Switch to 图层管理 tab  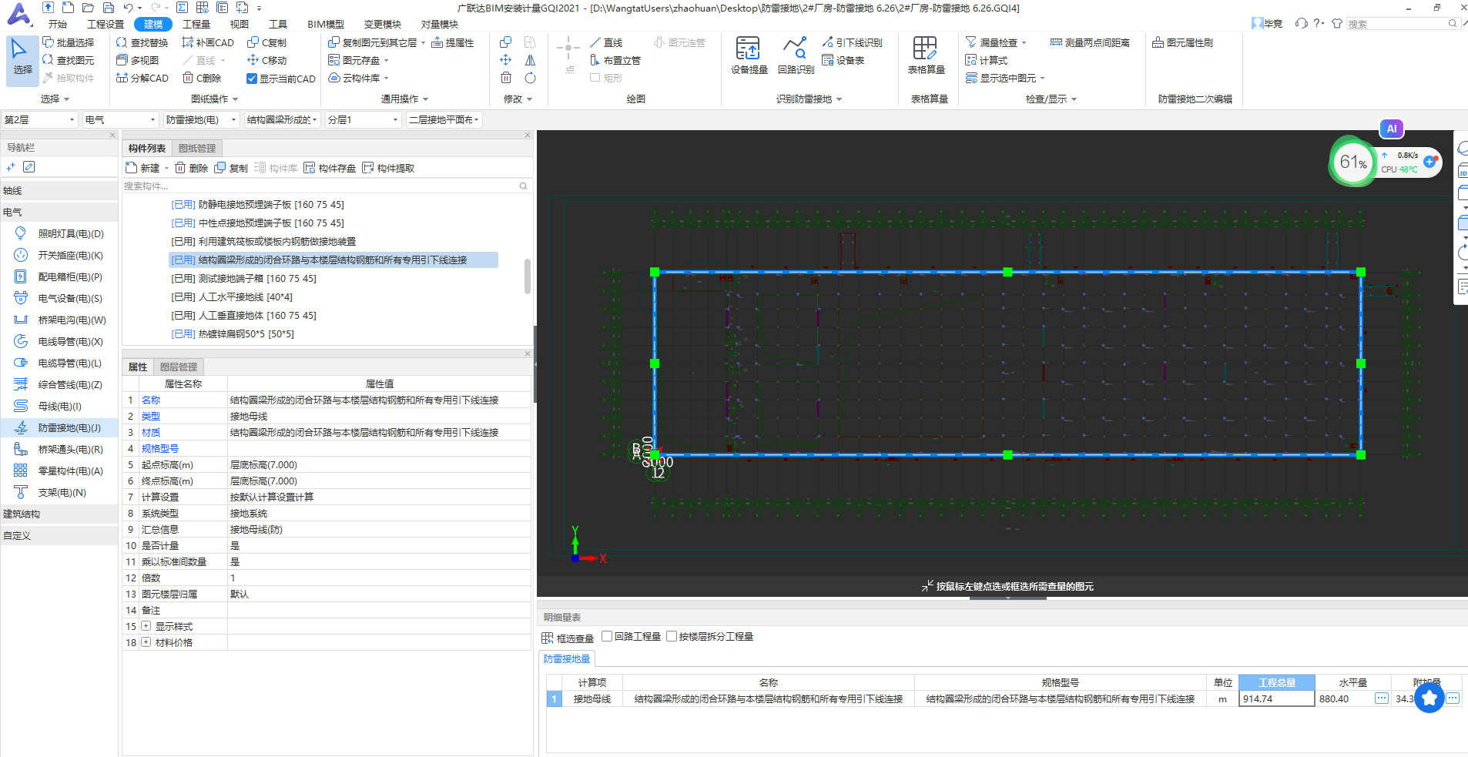tap(179, 367)
